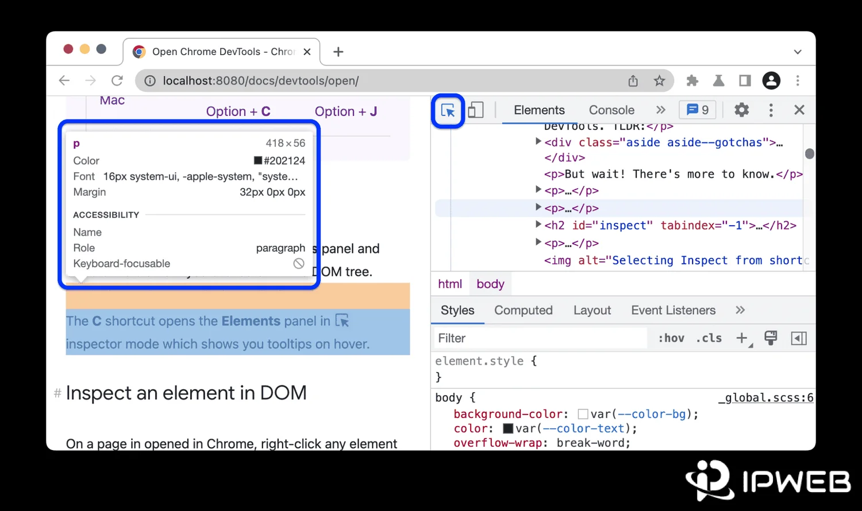Click the highlighted 'The C shortcut' paragraph

[x=238, y=332]
